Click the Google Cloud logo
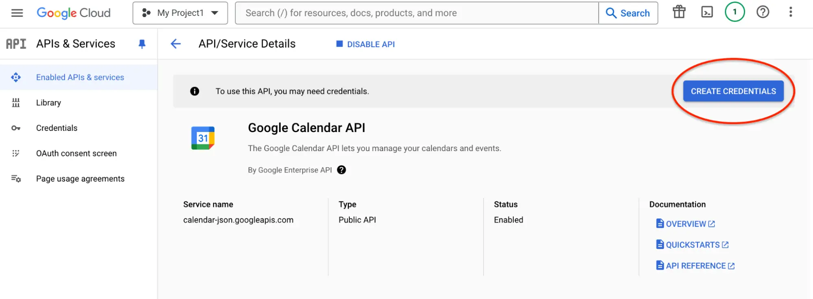This screenshot has height=299, width=813. click(x=74, y=13)
